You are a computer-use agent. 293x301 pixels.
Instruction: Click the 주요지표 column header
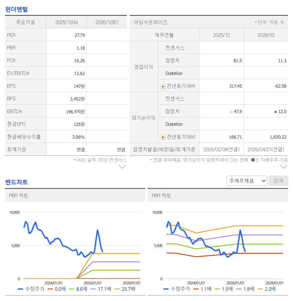tap(26, 22)
